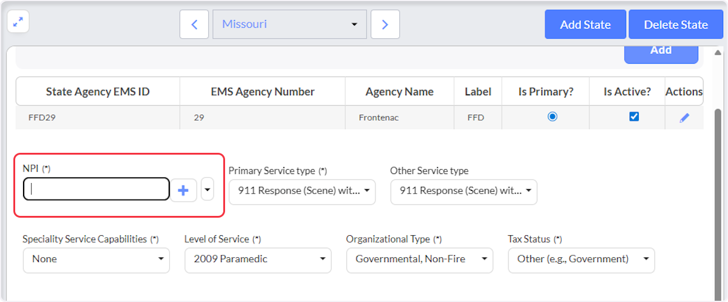
Task: Open Level of Service dropdown showing 2009 Paramedic
Action: [x=258, y=260]
